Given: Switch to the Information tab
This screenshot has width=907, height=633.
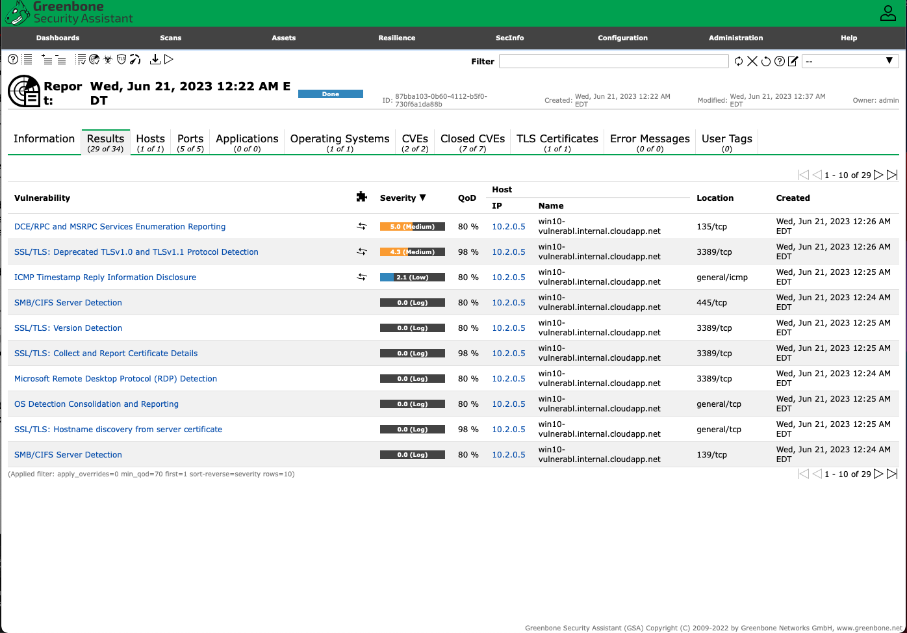Looking at the screenshot, I should (44, 142).
